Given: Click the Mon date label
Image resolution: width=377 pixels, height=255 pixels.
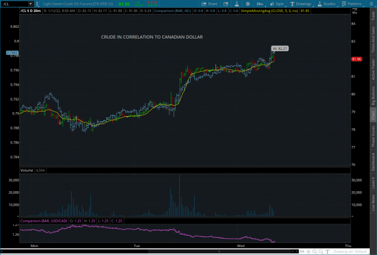Looking at the screenshot, I should (x=34, y=245).
